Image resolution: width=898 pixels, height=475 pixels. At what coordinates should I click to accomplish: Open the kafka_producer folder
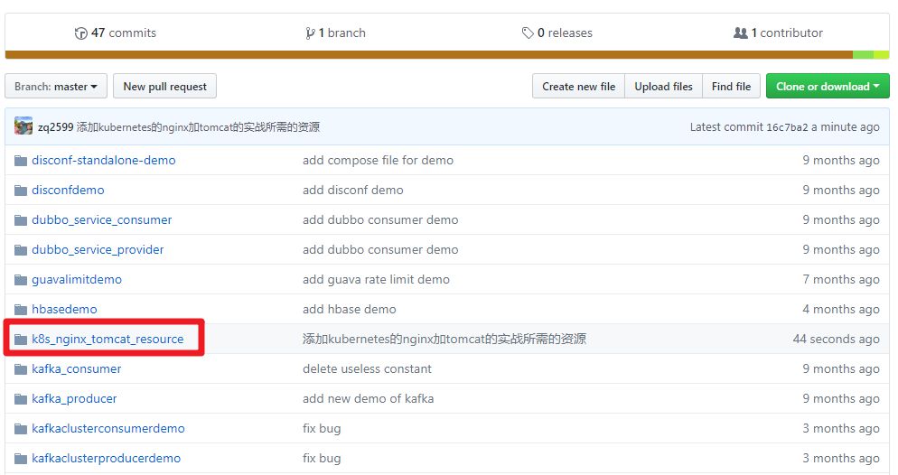pyautogui.click(x=74, y=398)
